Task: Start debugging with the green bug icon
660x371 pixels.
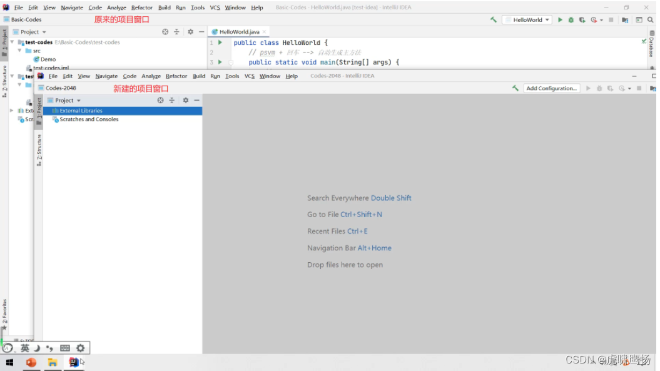Action: click(x=571, y=20)
